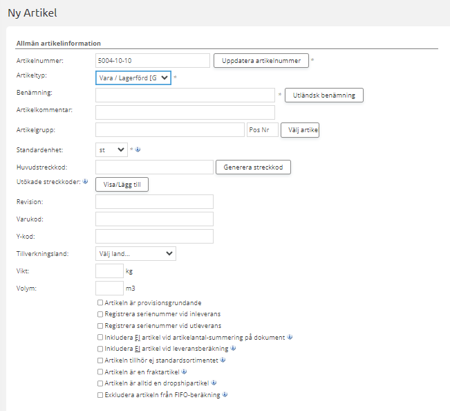
Task: Check 'Registrera serienummer vid inleverans'
Action: 101,314
